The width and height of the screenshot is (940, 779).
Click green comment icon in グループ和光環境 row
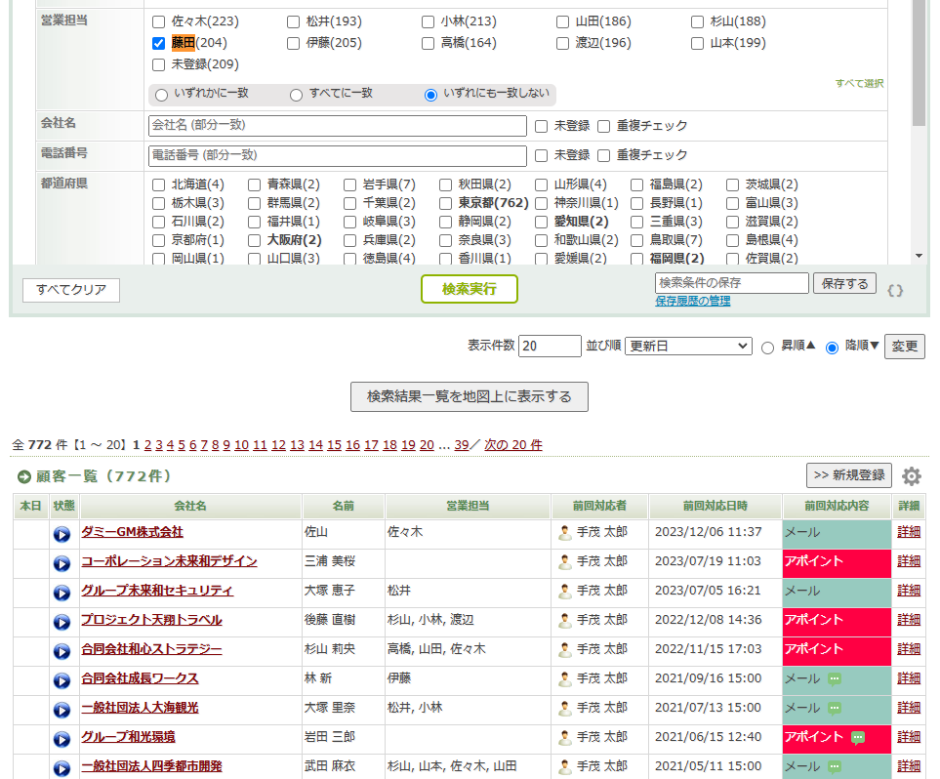tap(857, 737)
